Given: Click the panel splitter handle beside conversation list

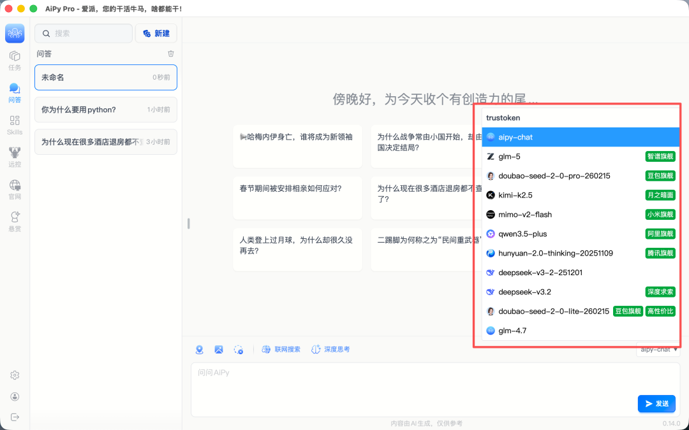Looking at the screenshot, I should [188, 224].
